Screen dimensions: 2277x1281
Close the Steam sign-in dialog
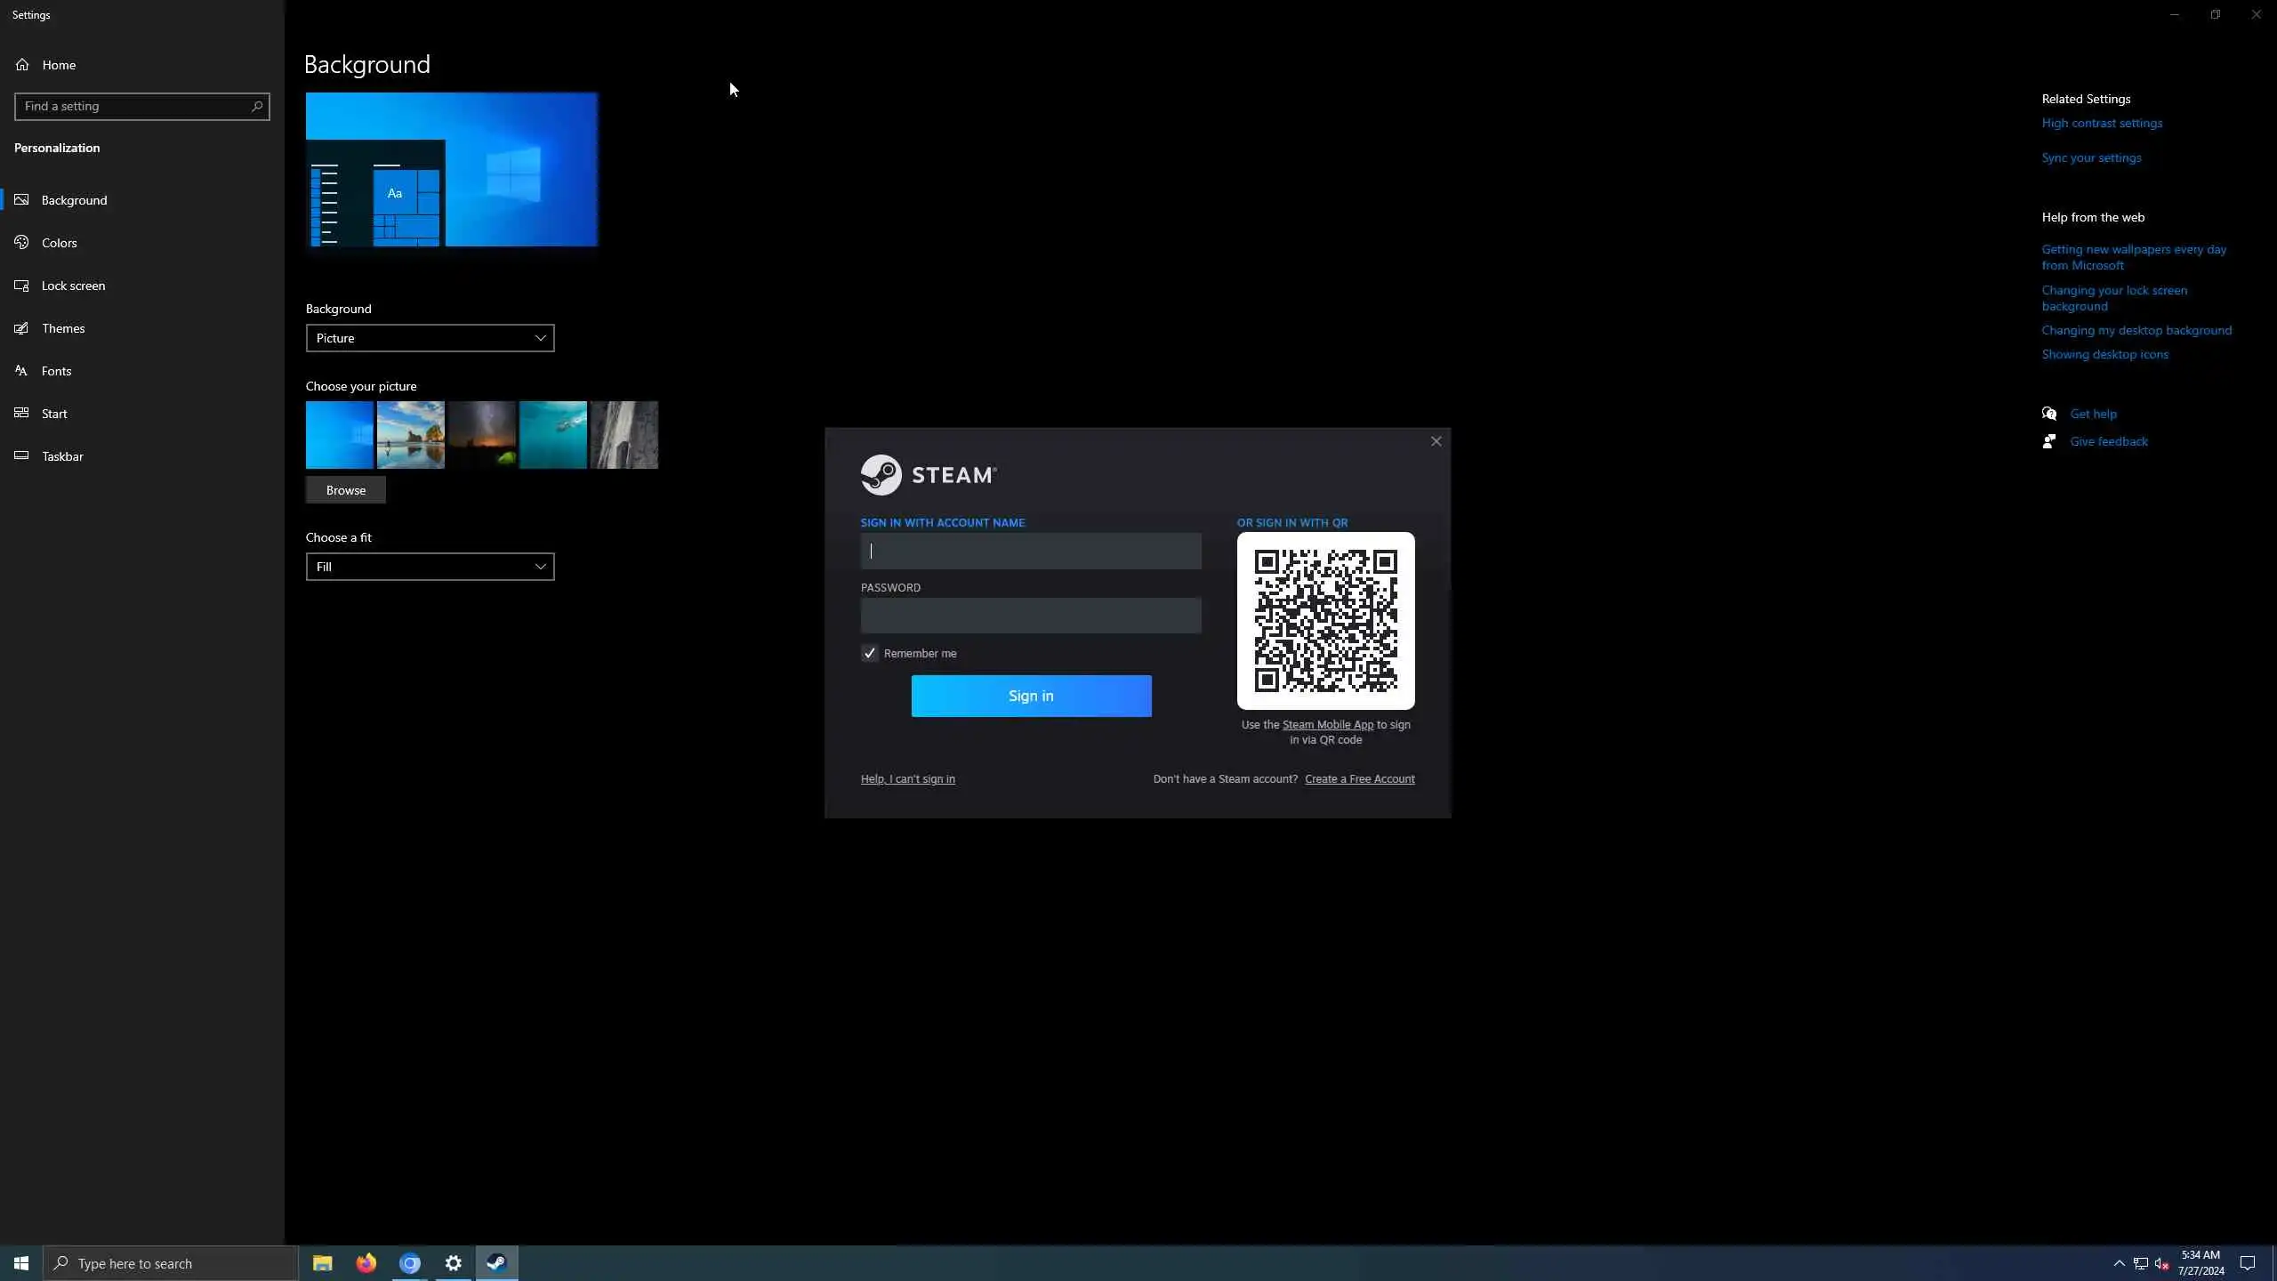pyautogui.click(x=1436, y=441)
